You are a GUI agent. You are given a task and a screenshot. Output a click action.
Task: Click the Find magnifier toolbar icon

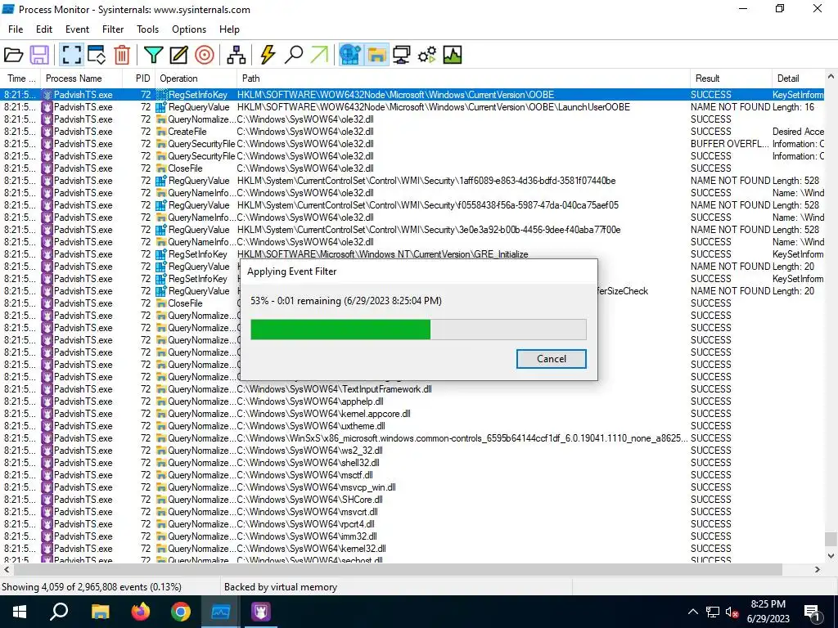tap(294, 55)
